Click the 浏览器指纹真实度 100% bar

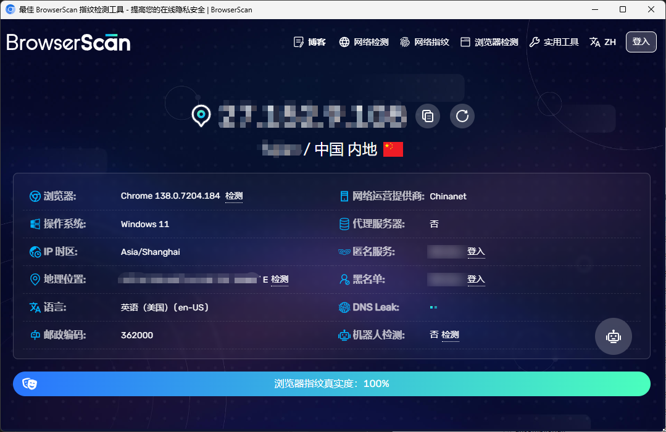pos(331,384)
